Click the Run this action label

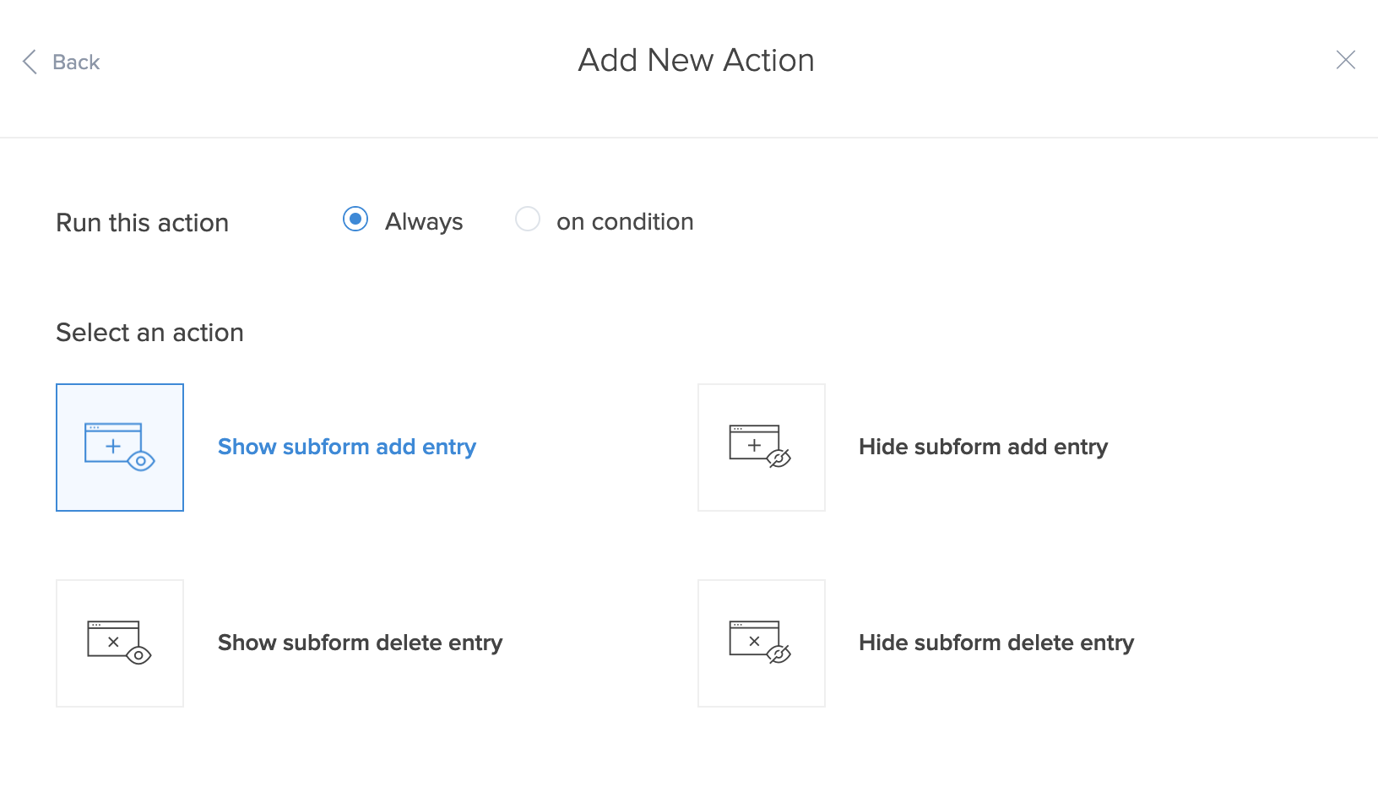[142, 223]
